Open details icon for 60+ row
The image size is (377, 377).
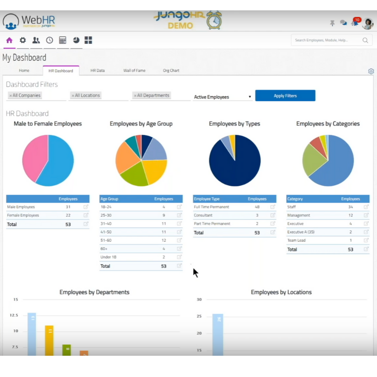tap(179, 249)
